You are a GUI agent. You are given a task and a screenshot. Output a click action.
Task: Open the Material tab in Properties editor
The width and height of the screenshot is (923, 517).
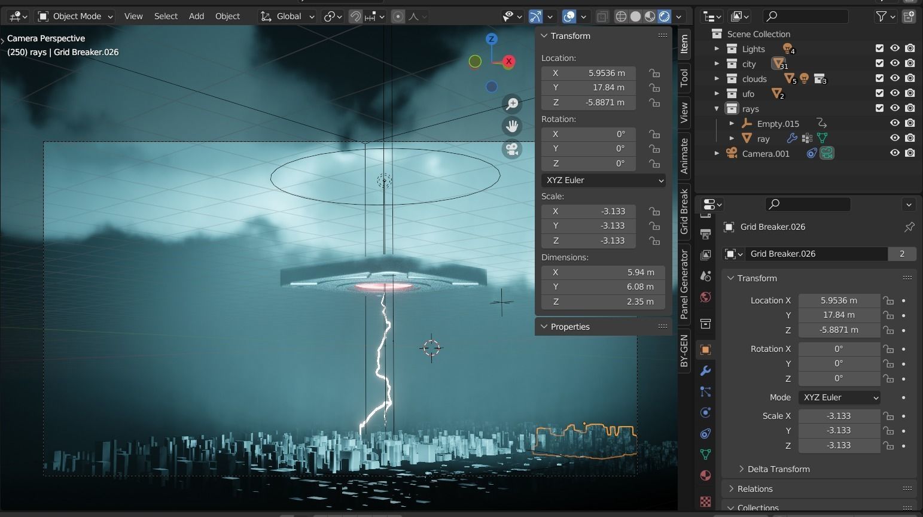click(x=706, y=475)
